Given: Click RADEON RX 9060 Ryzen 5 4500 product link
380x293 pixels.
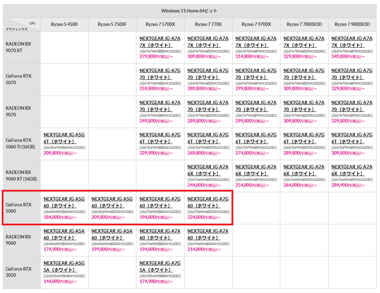Looking at the screenshot, I should click(64, 234).
